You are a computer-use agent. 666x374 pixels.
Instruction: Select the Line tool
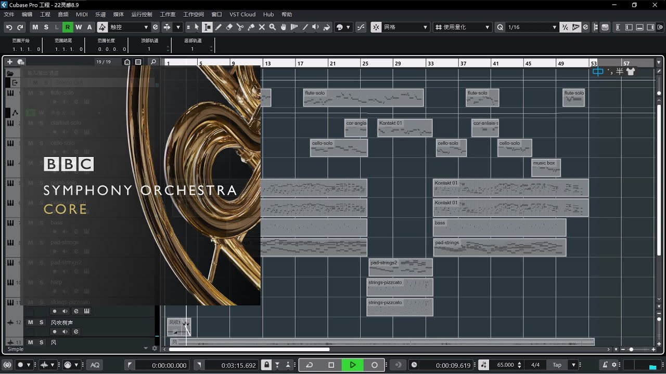pos(305,27)
